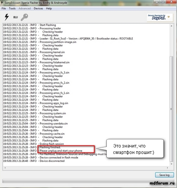Select the 'Processing amss_fs_3.sin' log line
The width and height of the screenshot is (177, 188).
36,73
